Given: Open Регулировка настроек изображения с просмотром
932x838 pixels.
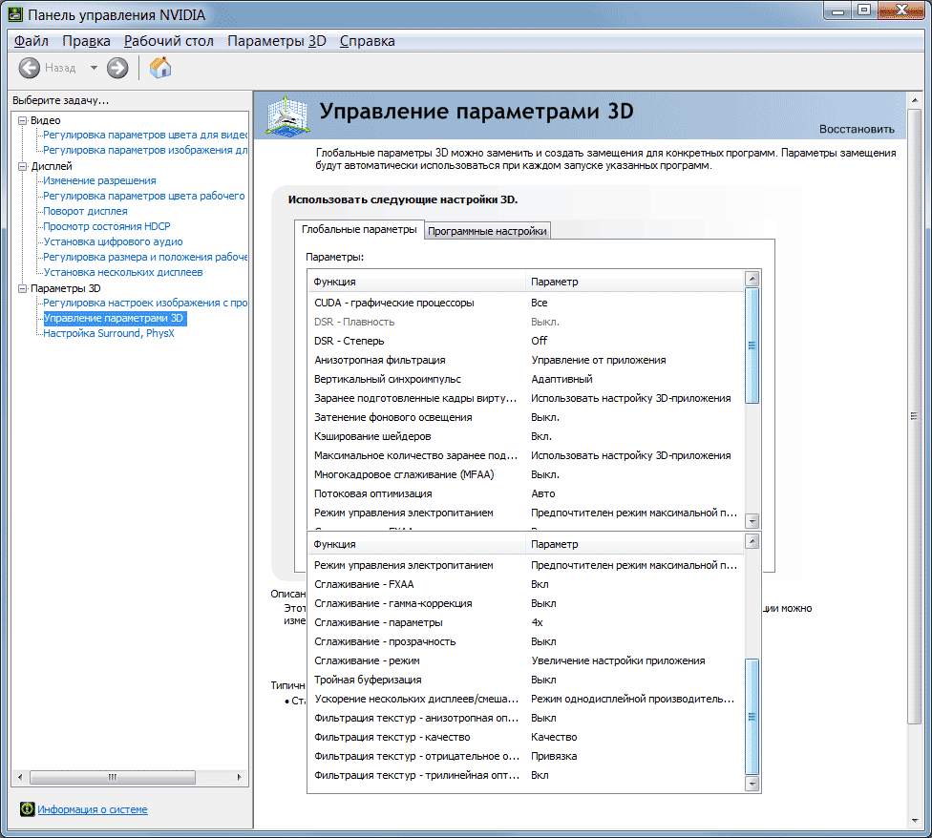Looking at the screenshot, I should pos(145,303).
